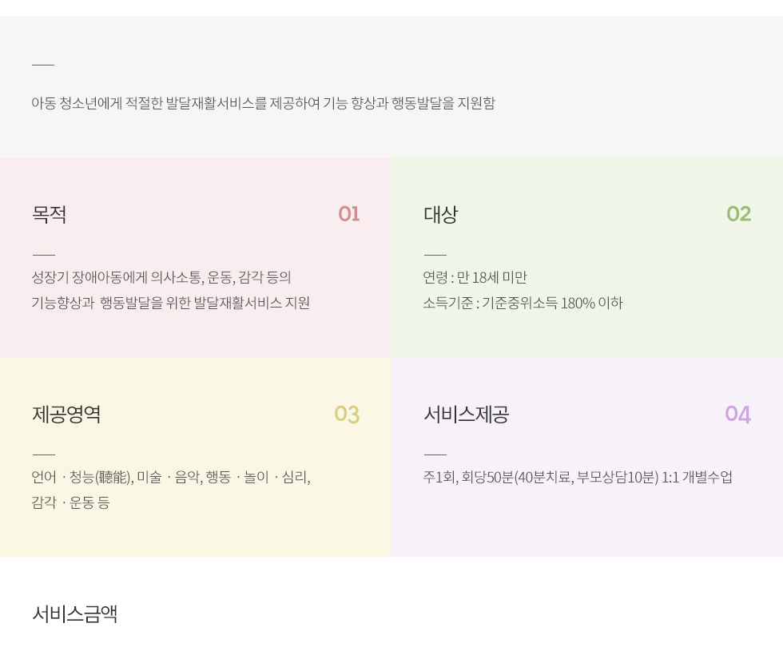Click the pink 01 number
This screenshot has height=647, width=783.
coord(349,214)
